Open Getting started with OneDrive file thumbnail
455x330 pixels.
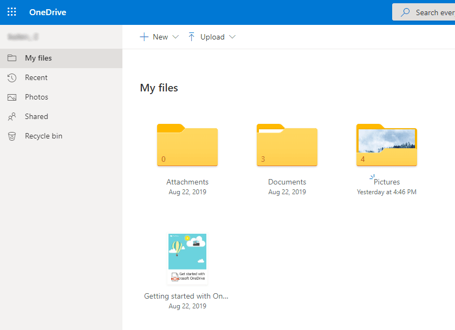187,259
